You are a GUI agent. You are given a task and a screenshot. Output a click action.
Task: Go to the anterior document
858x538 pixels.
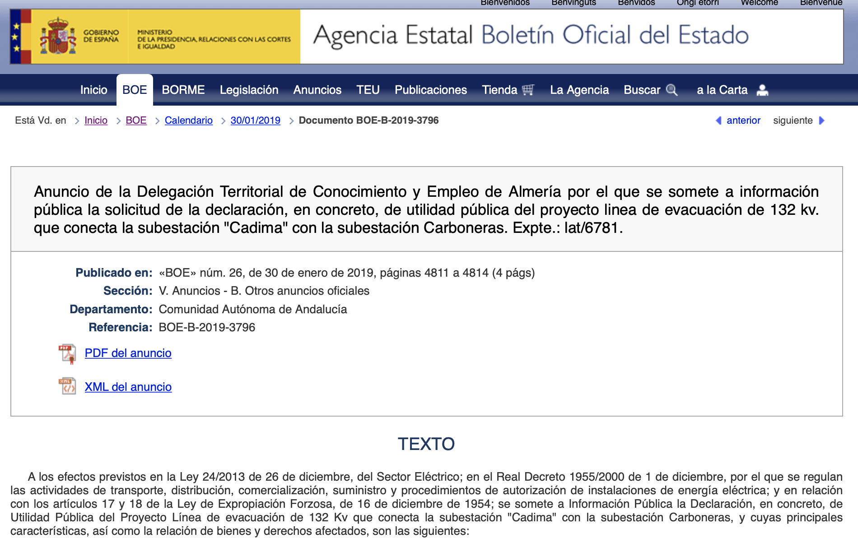(x=743, y=121)
